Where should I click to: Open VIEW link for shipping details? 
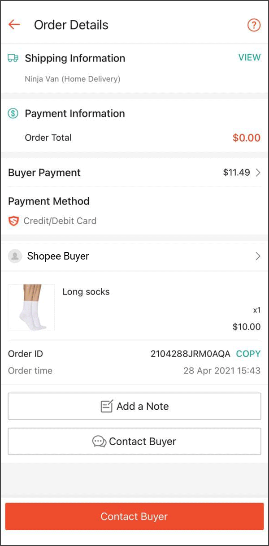point(249,57)
